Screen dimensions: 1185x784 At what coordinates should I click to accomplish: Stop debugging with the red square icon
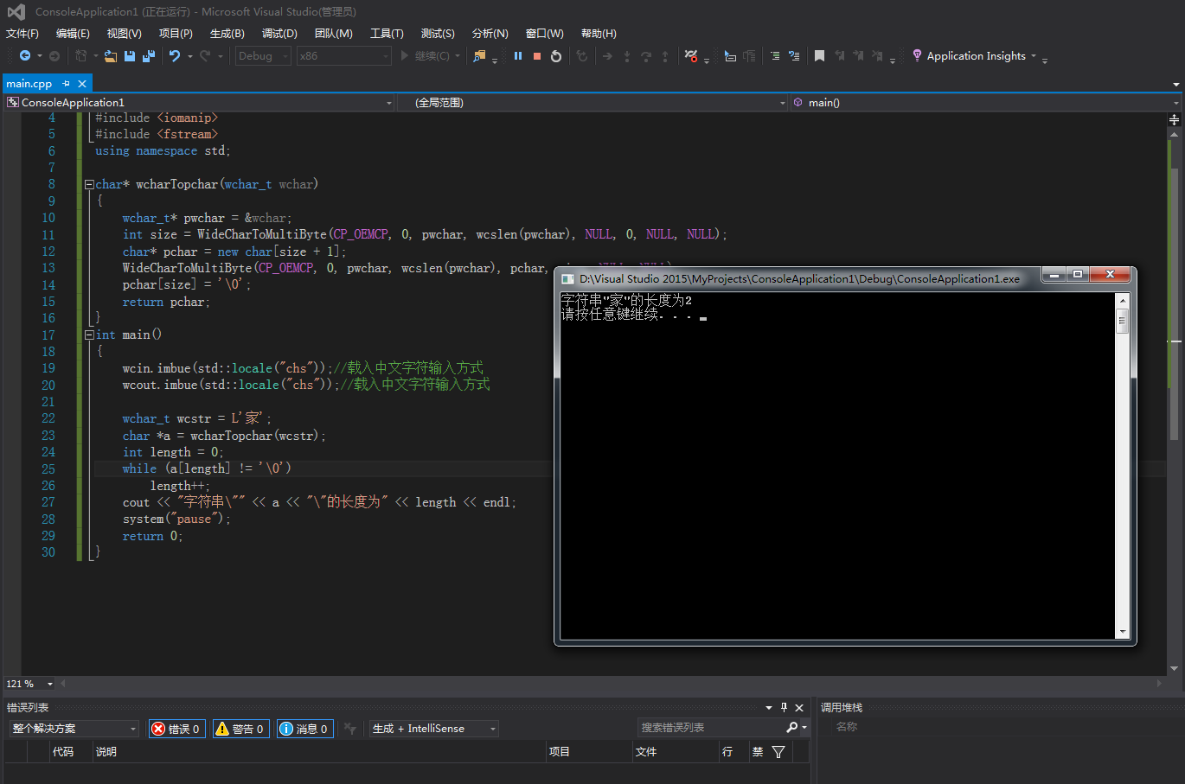[537, 56]
